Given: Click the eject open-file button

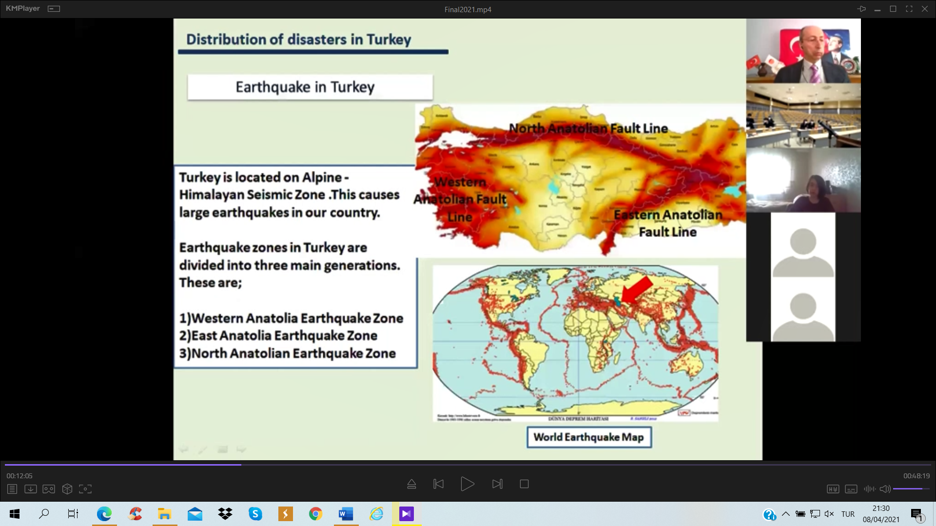Looking at the screenshot, I should 411,484.
